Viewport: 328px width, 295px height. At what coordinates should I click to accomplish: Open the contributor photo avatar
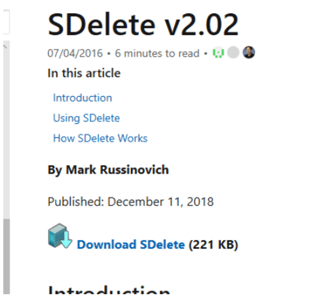tap(249, 52)
